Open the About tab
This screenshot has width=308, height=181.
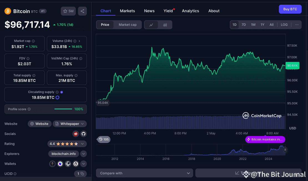point(214,11)
